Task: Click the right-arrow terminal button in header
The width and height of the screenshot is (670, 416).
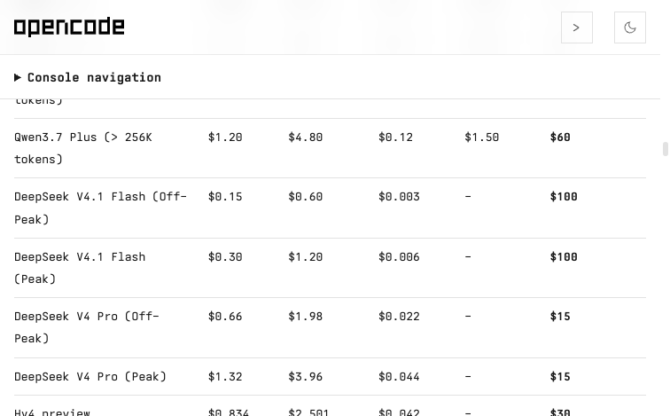Action: point(576,27)
